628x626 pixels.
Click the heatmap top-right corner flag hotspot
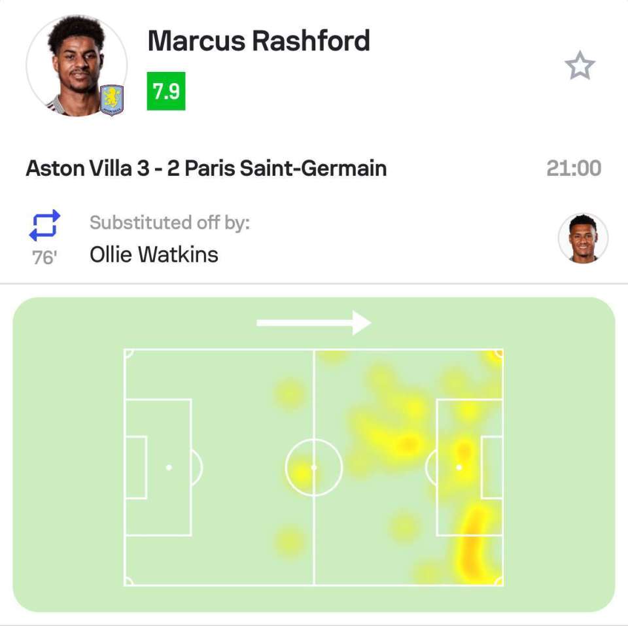tap(496, 356)
